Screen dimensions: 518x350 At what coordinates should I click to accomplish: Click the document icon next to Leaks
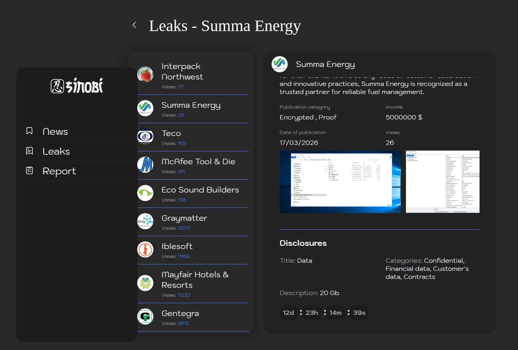[29, 151]
